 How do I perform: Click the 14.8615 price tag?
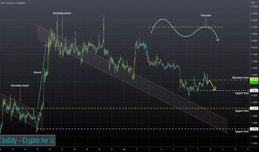(x=254, y=91)
